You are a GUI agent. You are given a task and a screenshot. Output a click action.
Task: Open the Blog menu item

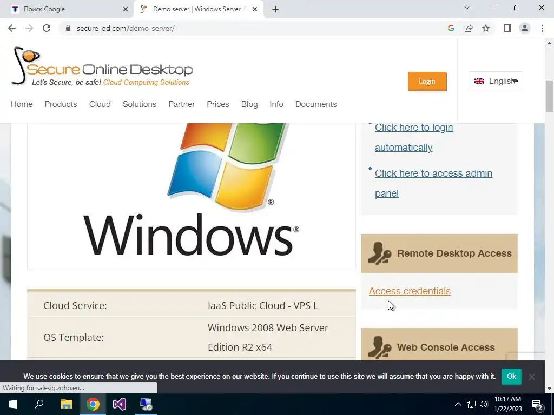[x=249, y=104]
